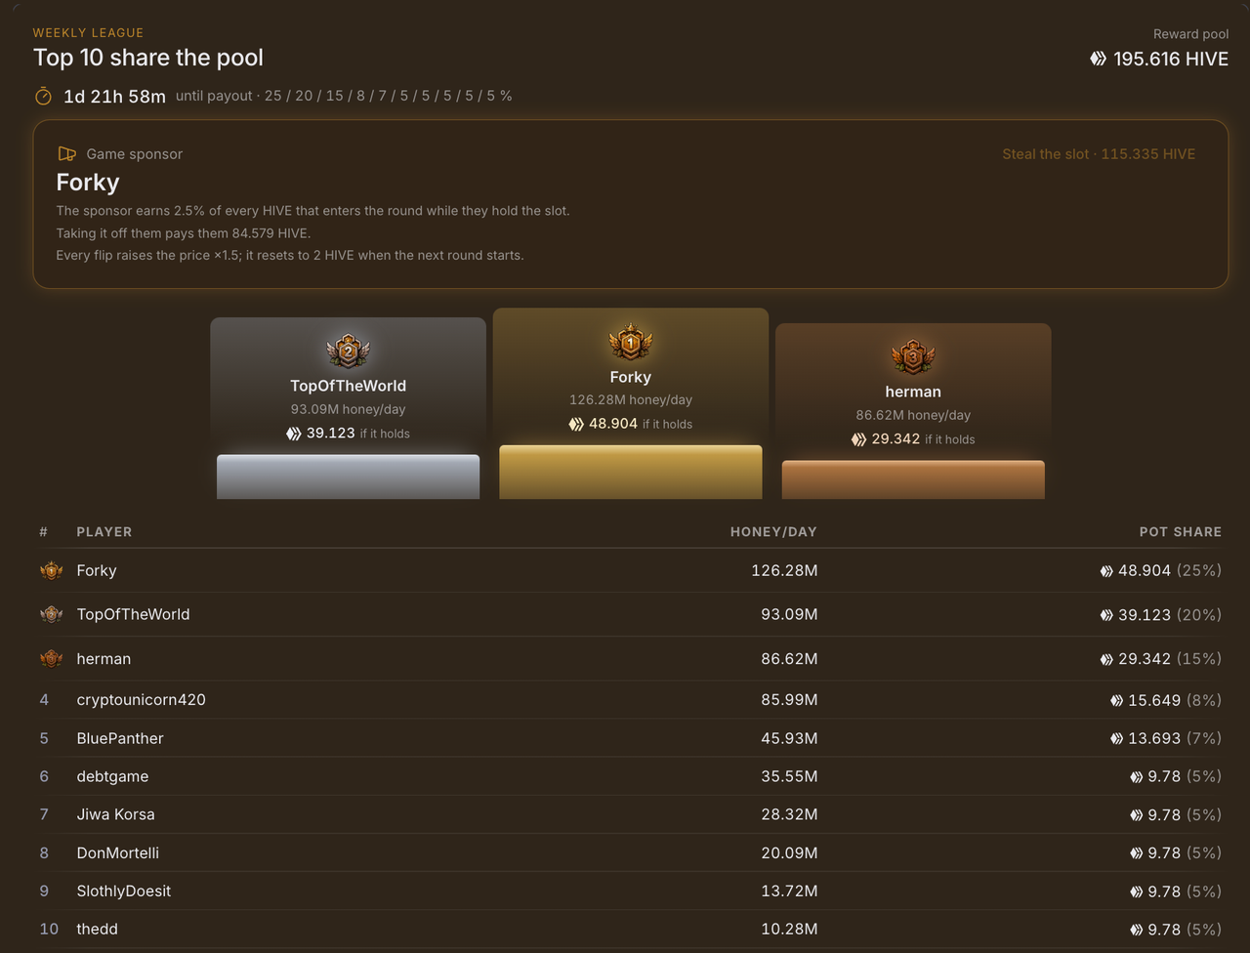Image resolution: width=1250 pixels, height=953 pixels.
Task: Click Steal the slot 115.335 HIVE
Action: click(x=1099, y=154)
